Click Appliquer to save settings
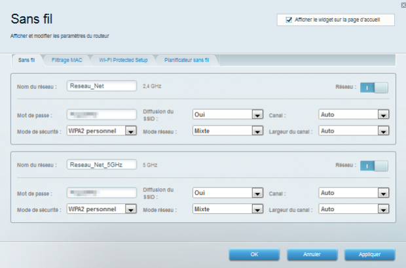The width and height of the screenshot is (406, 268). [369, 254]
